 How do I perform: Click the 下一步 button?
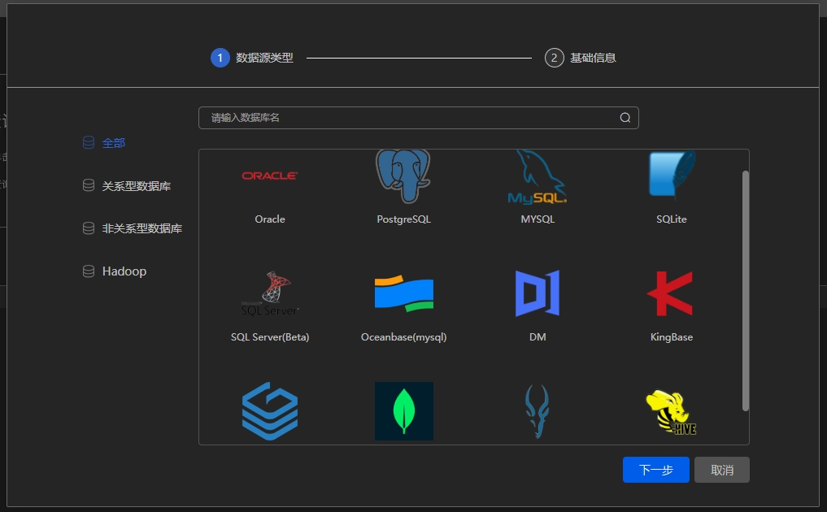(655, 470)
